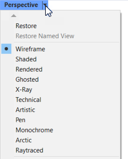Set display mode to Monochrome

tap(34, 130)
